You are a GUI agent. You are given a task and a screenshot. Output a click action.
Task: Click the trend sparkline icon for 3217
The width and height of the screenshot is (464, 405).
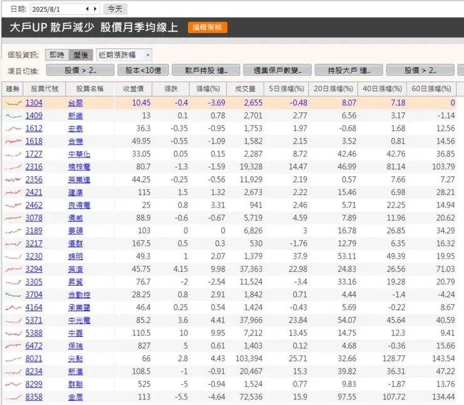13,244
